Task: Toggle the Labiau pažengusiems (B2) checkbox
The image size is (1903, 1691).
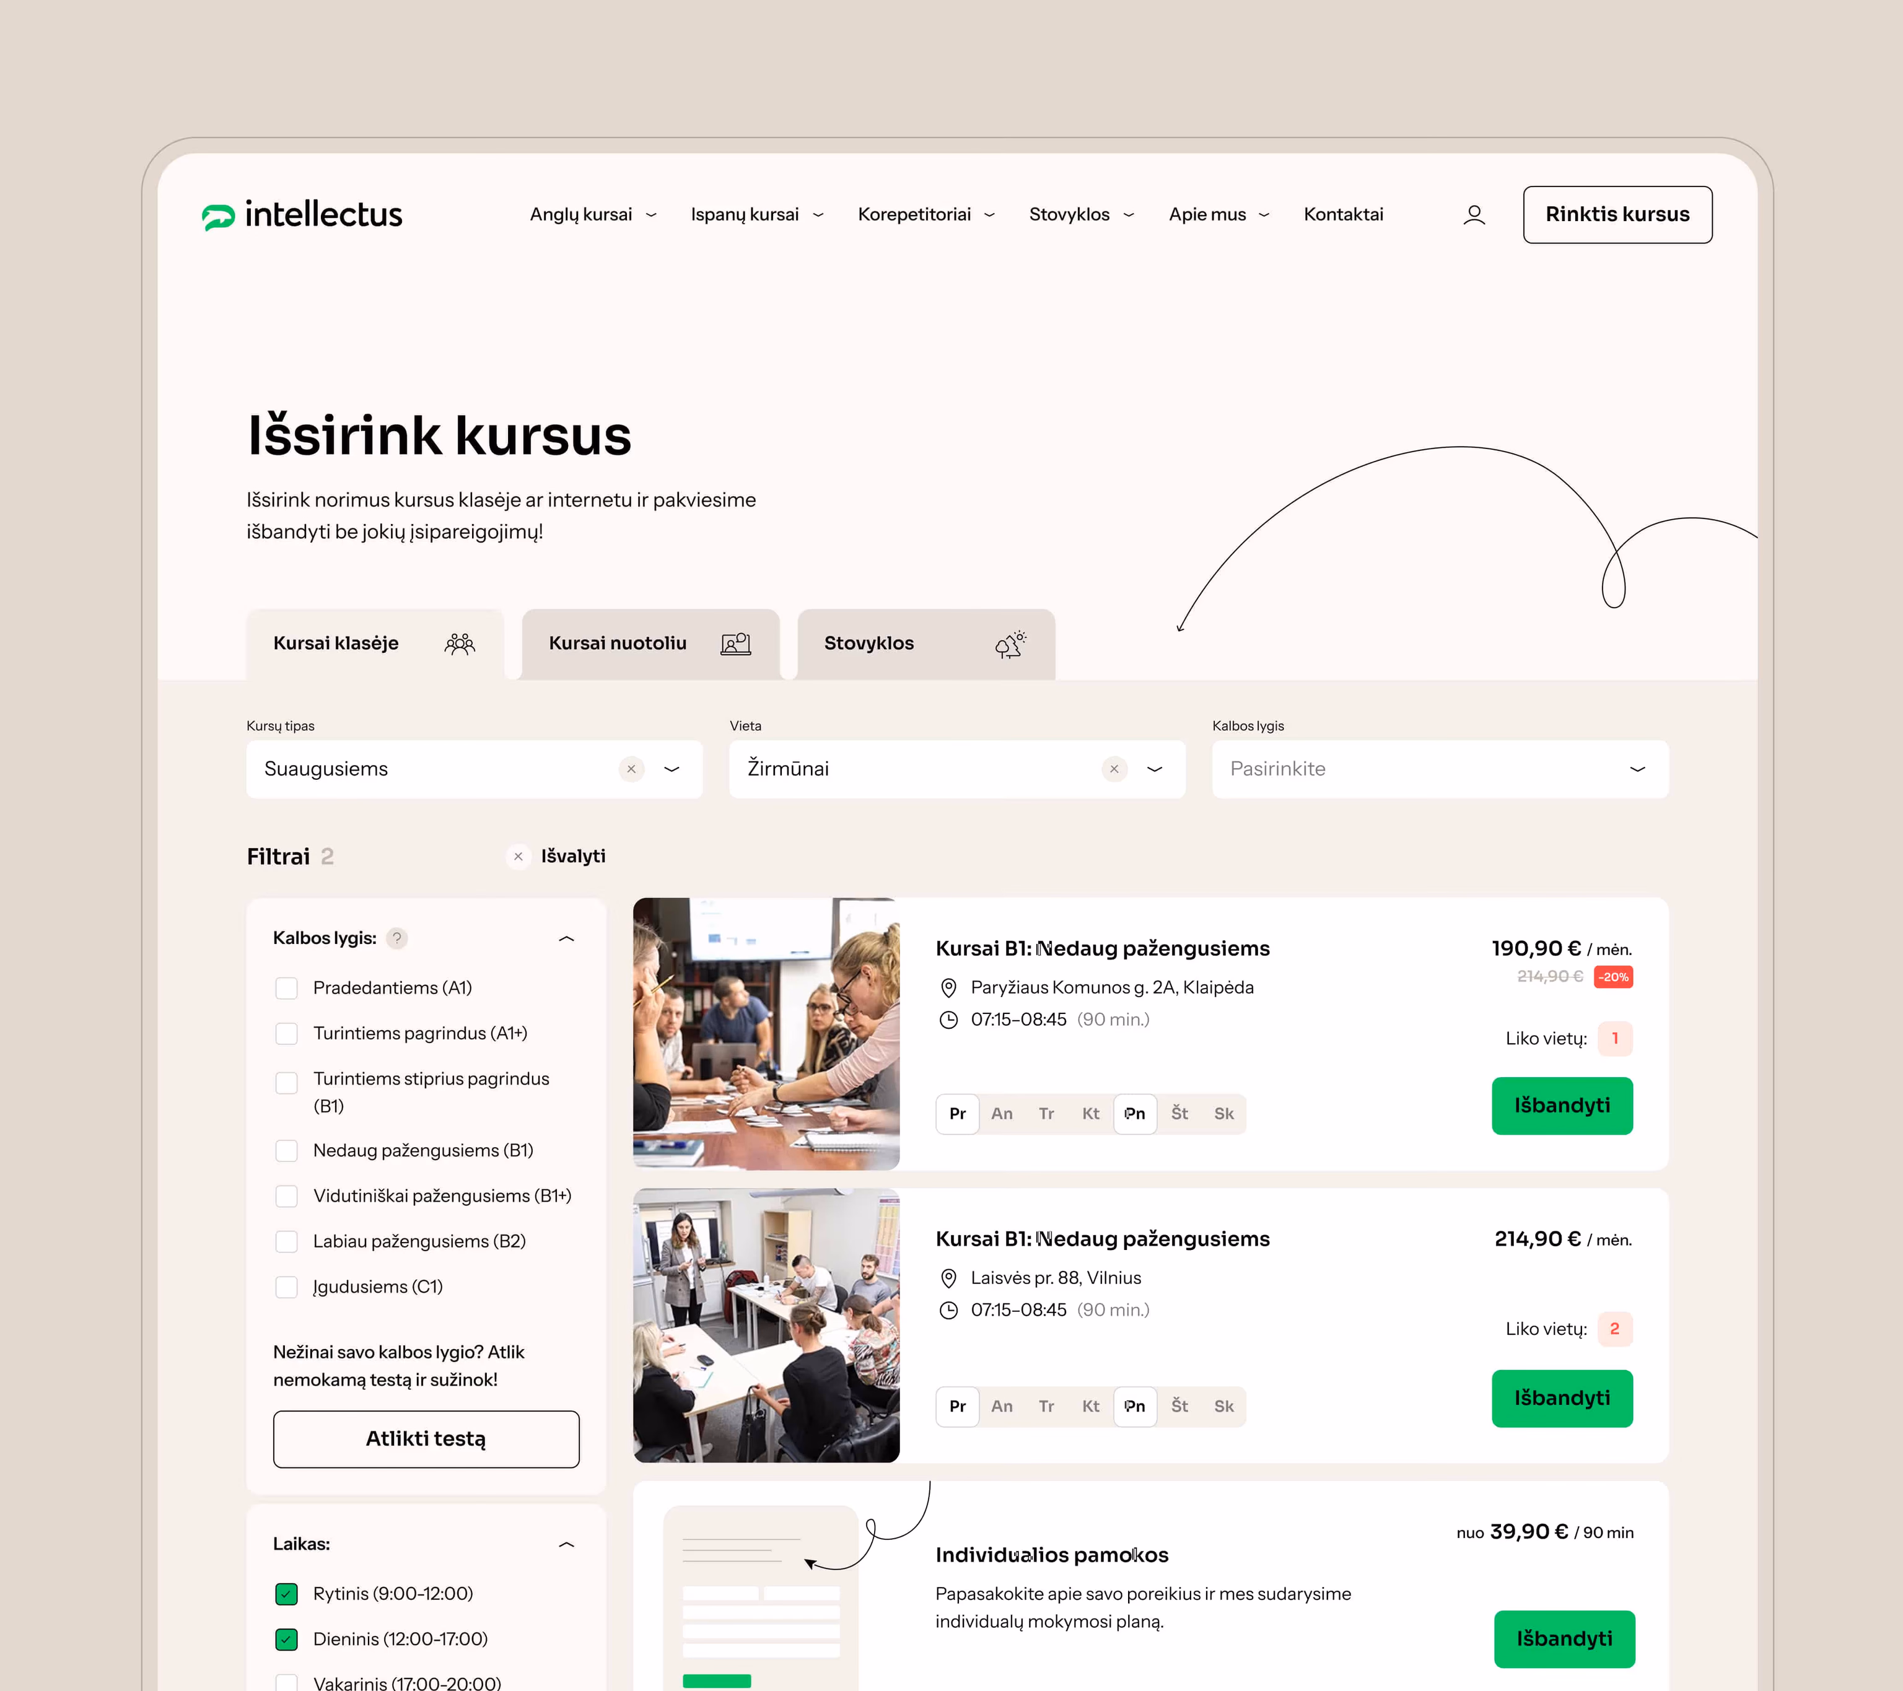Action: 287,1241
